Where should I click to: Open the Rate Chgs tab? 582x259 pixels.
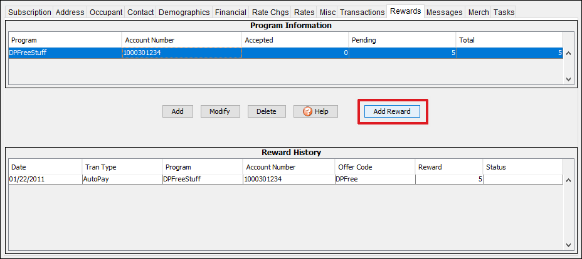(x=270, y=12)
